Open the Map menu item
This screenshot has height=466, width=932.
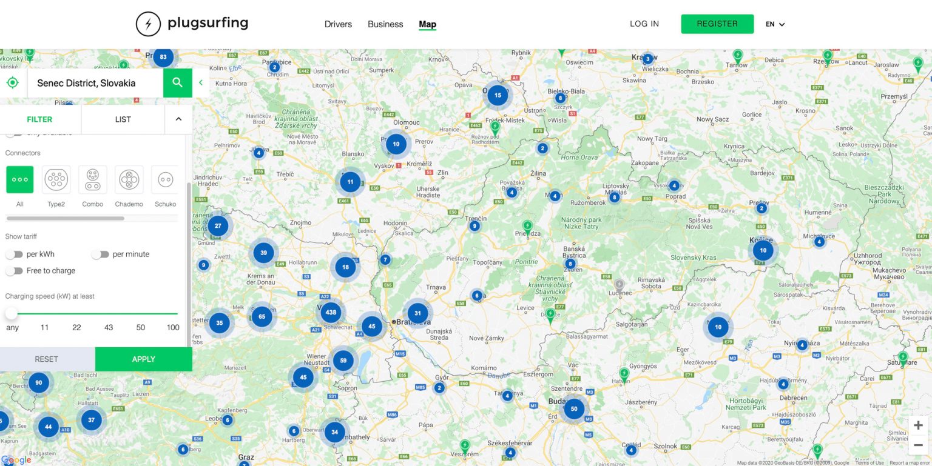point(427,24)
